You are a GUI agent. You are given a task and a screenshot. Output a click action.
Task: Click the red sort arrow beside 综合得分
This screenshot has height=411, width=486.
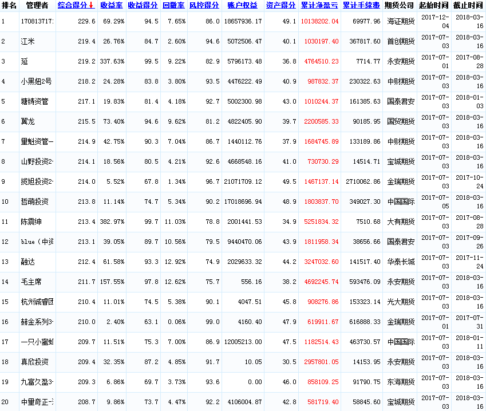(91, 5)
